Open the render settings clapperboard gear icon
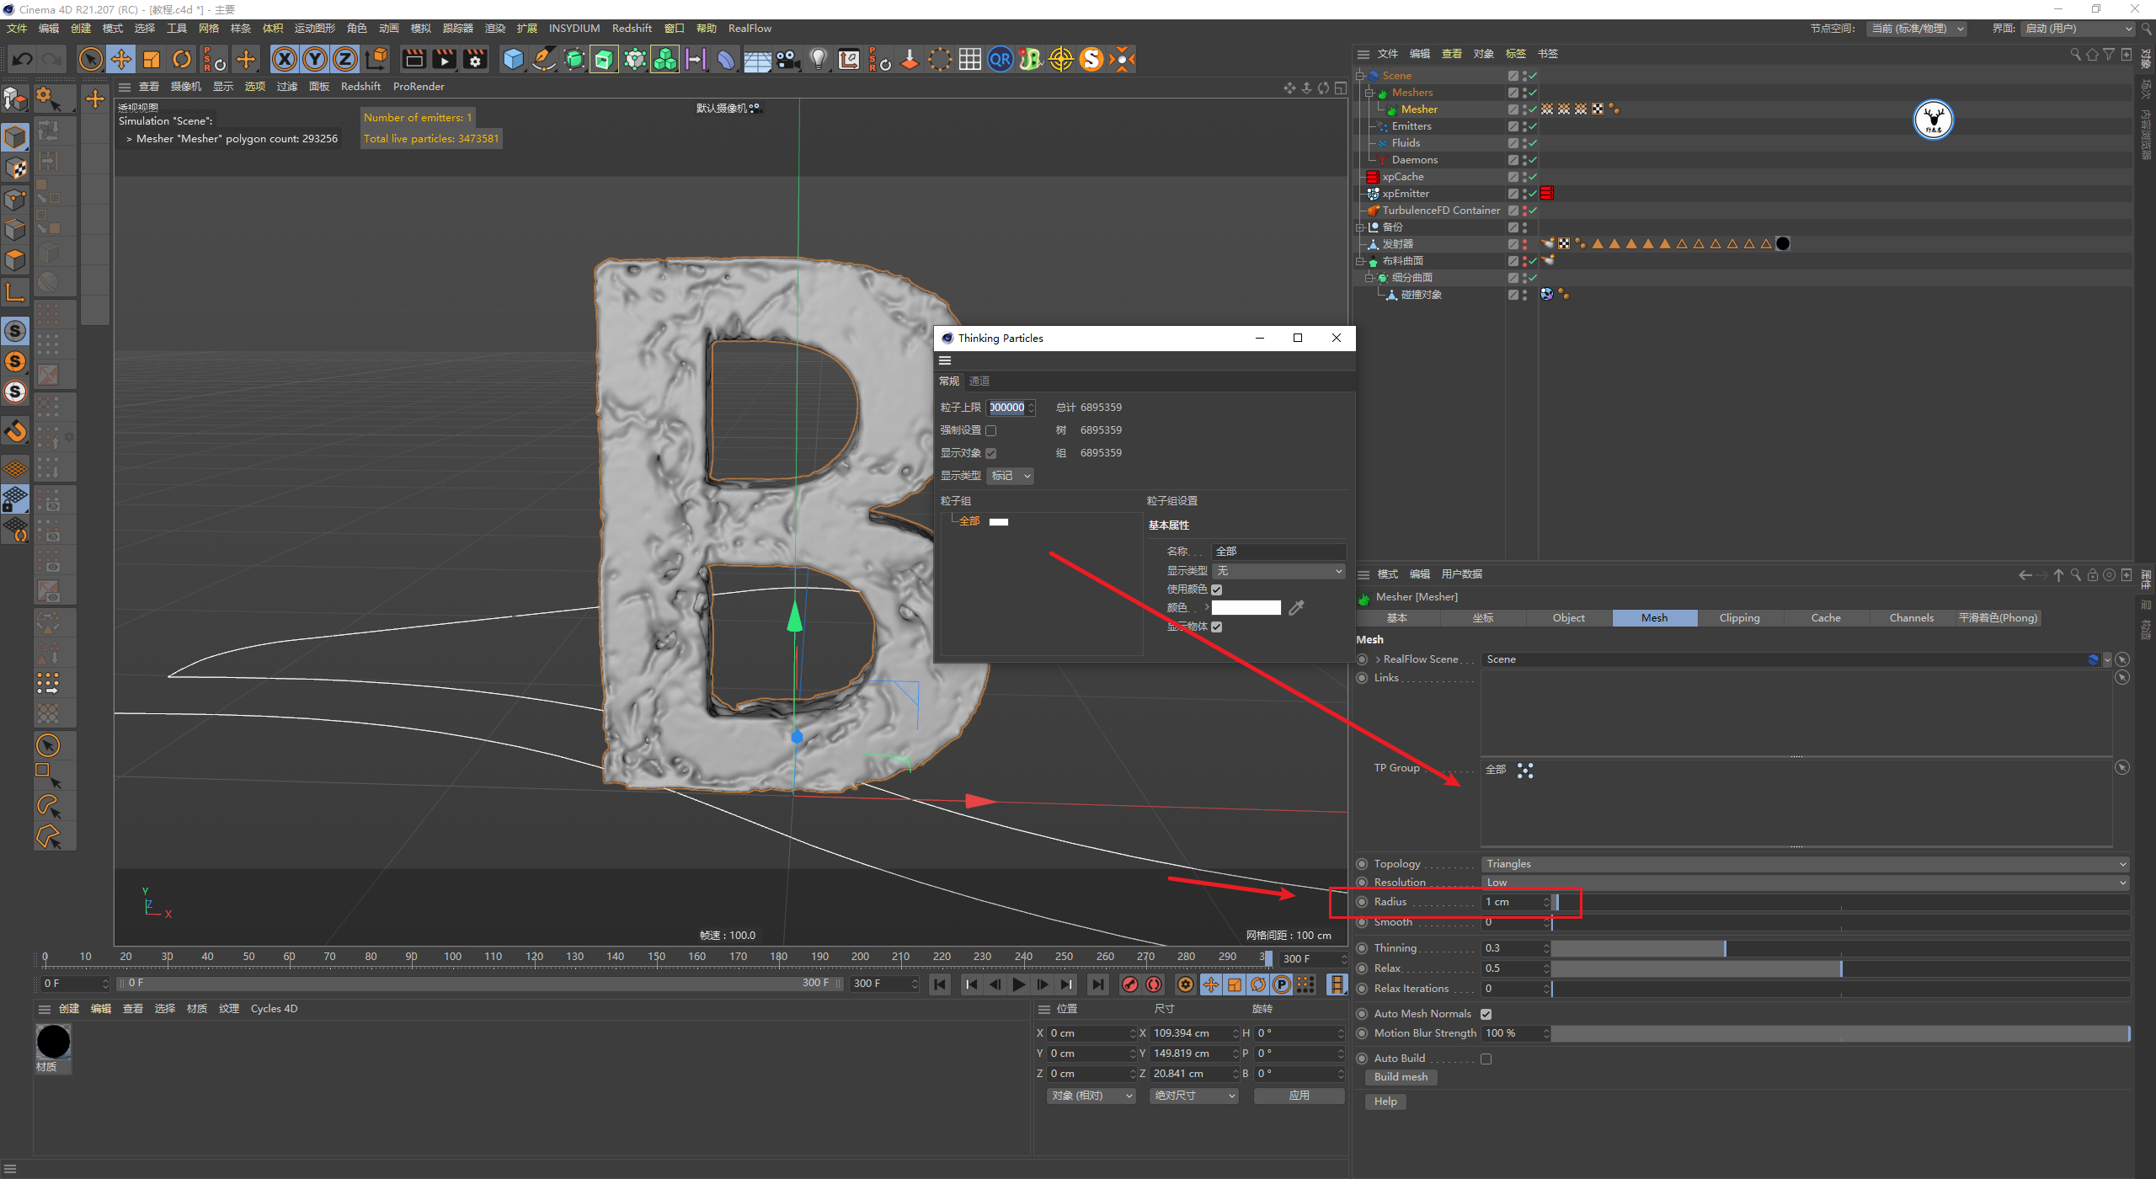 pyautogui.click(x=475, y=59)
